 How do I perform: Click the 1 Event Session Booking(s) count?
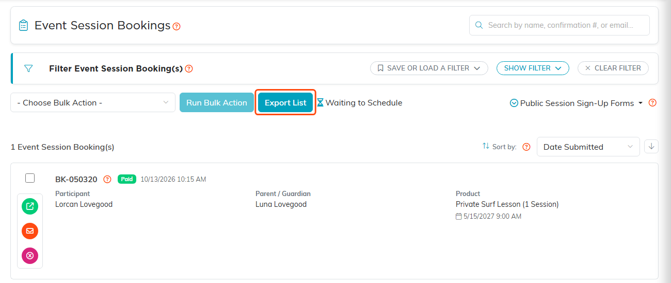(62, 147)
